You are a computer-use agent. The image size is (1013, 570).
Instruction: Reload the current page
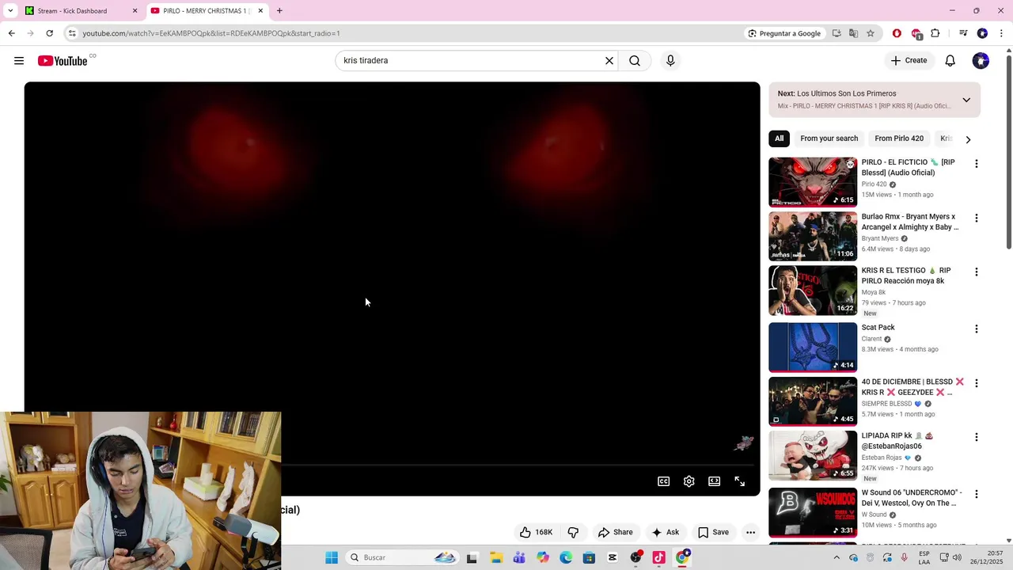(49, 33)
